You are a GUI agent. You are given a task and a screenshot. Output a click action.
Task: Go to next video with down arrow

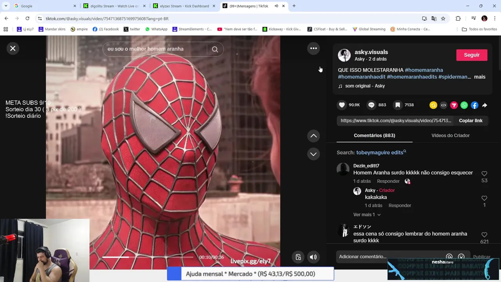pyautogui.click(x=314, y=154)
